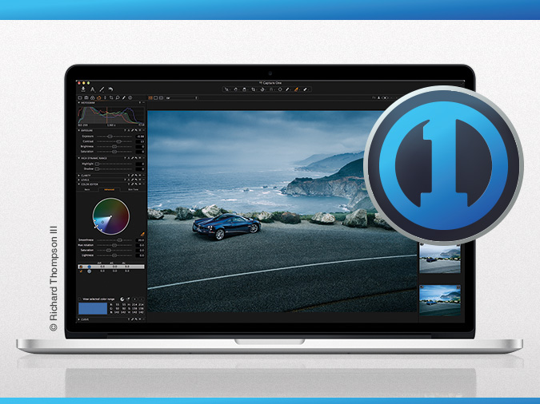Click the Contrast value field

coord(140,142)
